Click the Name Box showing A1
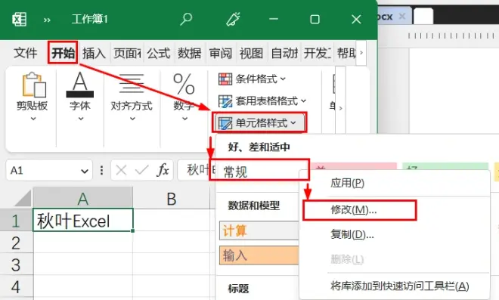Screen dimensions: 499x300 [x=43, y=171]
